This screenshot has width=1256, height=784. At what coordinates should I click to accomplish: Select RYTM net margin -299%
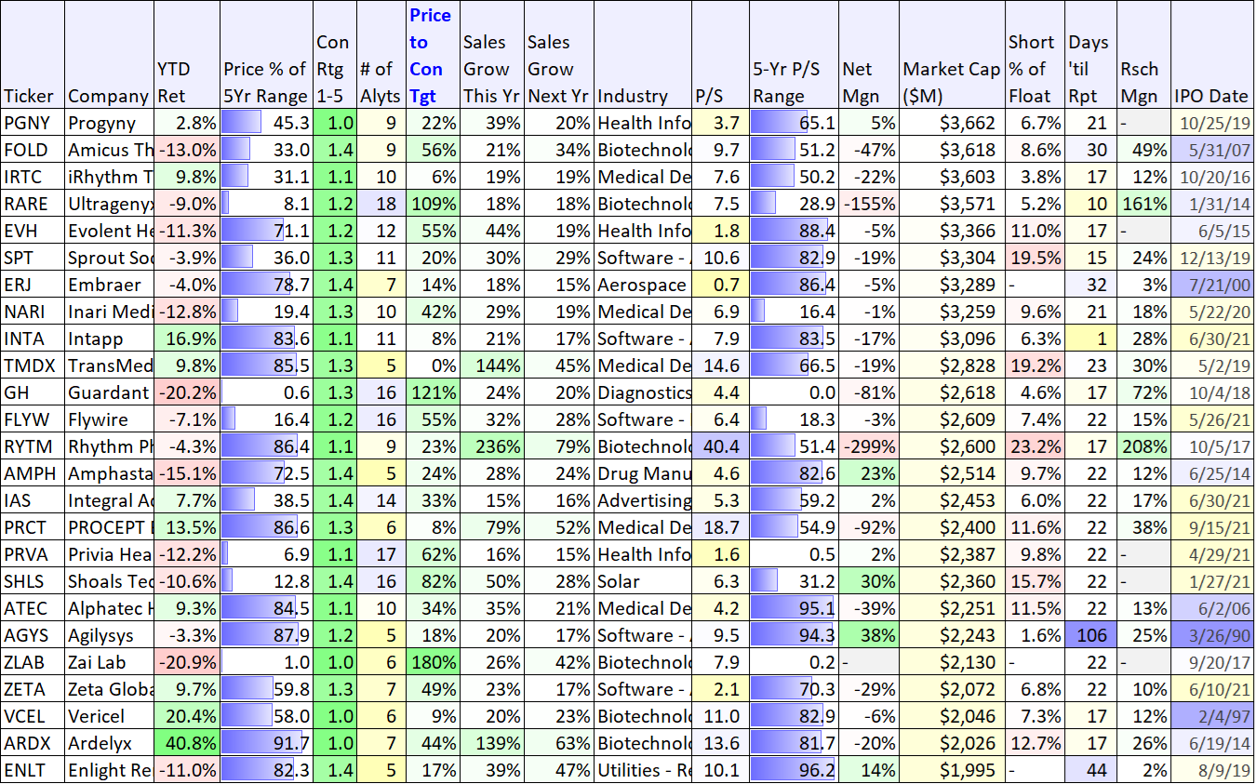tap(868, 446)
